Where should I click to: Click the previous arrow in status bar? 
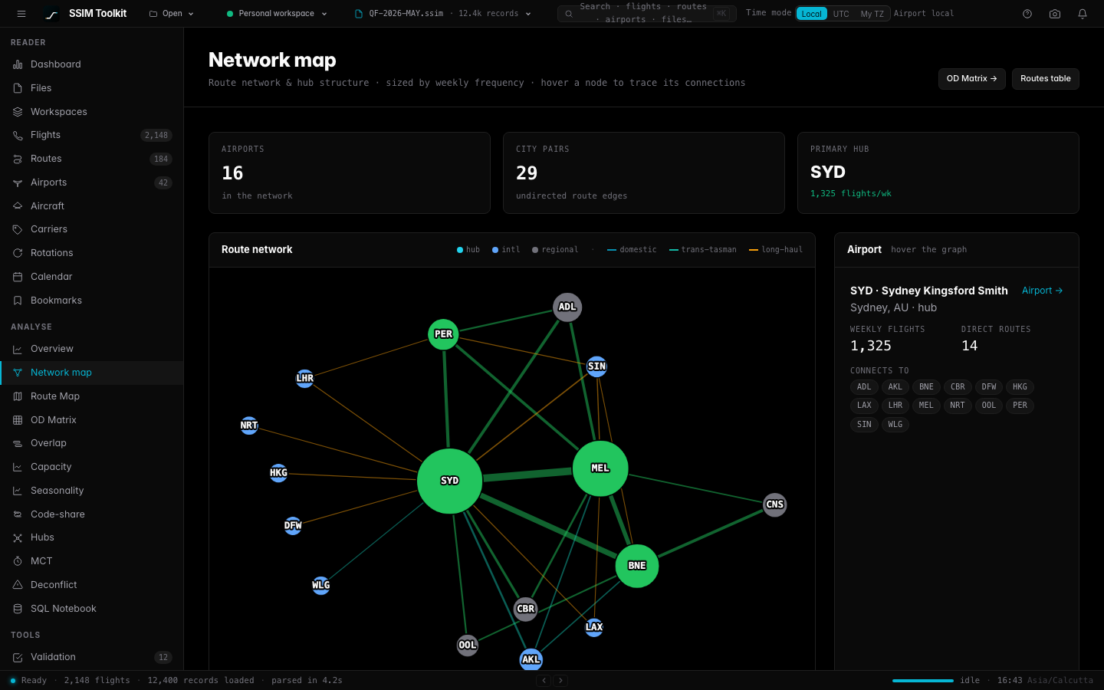[544, 681]
